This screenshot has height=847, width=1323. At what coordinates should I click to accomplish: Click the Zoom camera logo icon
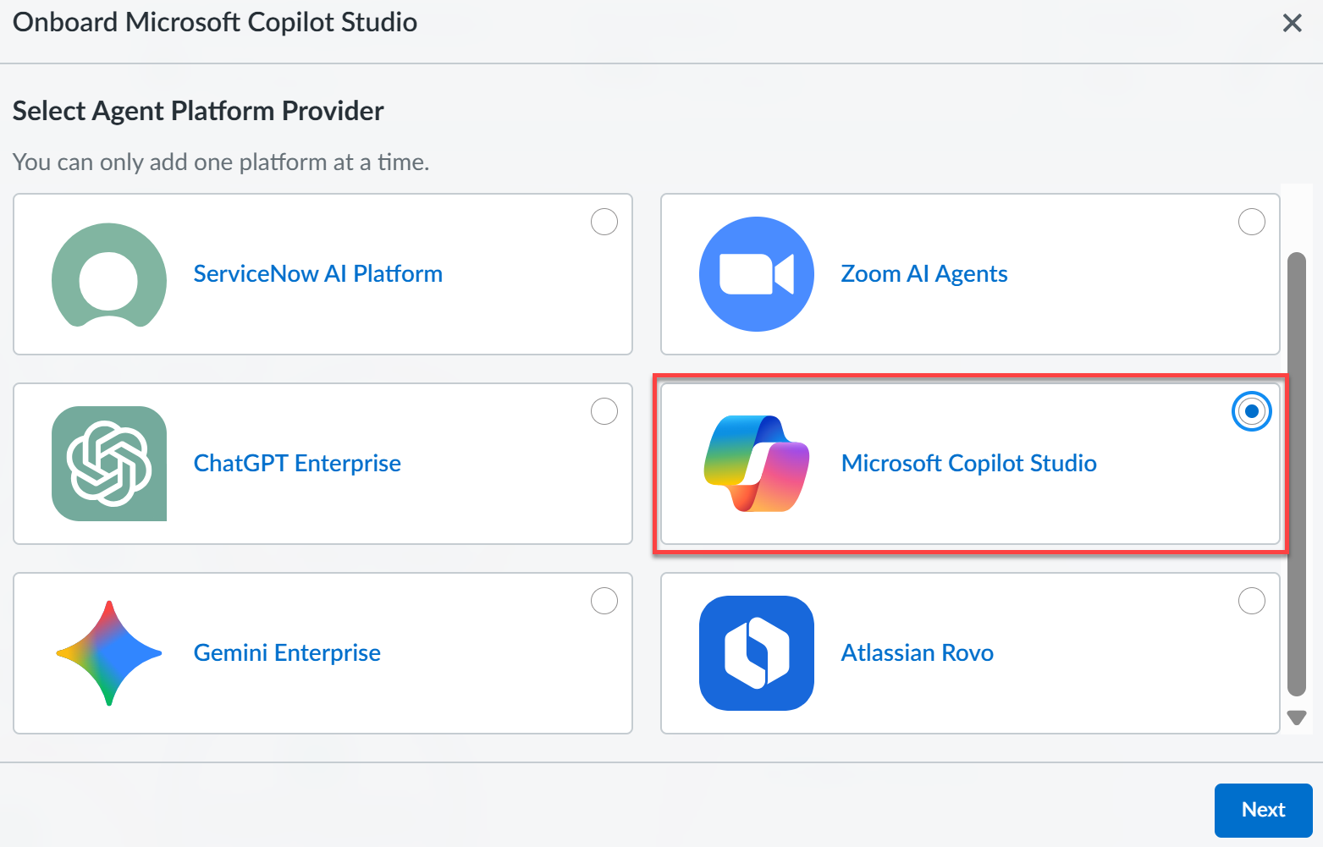point(756,274)
